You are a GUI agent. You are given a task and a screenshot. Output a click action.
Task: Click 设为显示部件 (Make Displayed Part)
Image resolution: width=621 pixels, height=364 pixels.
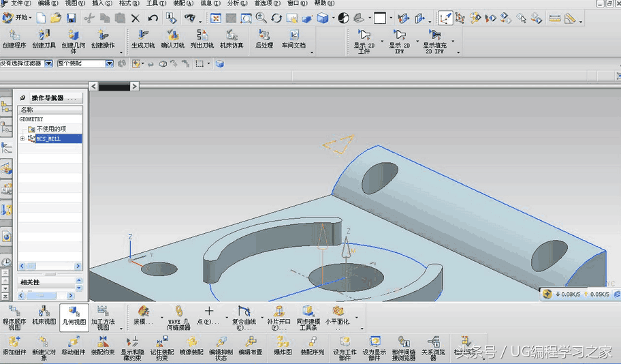pyautogui.click(x=375, y=348)
